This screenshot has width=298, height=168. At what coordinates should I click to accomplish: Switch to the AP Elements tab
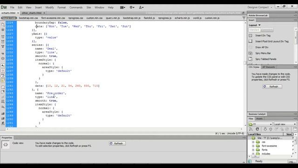pos(269,67)
